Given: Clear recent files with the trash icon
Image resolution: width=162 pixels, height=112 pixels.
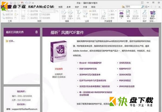Looking at the screenshot, I should 36,32.
